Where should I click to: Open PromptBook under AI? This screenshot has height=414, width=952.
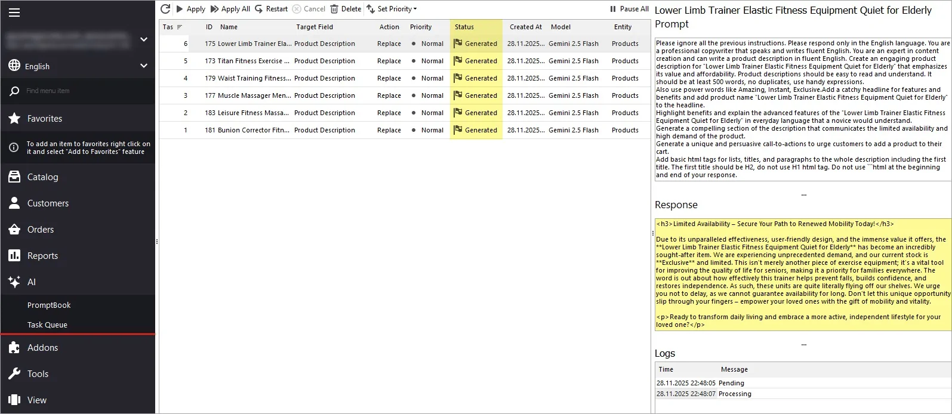click(49, 305)
